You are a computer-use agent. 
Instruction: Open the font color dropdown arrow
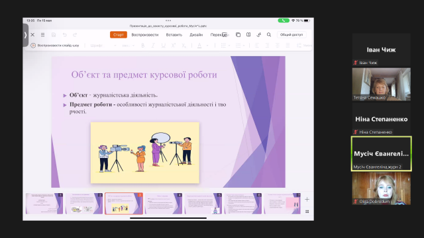click(x=207, y=46)
